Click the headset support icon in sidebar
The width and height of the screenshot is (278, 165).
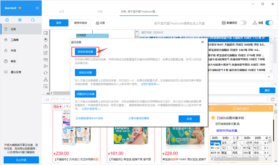pos(33,20)
